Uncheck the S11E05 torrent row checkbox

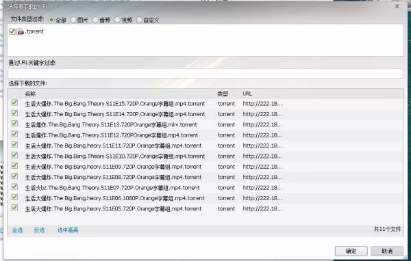(14, 208)
